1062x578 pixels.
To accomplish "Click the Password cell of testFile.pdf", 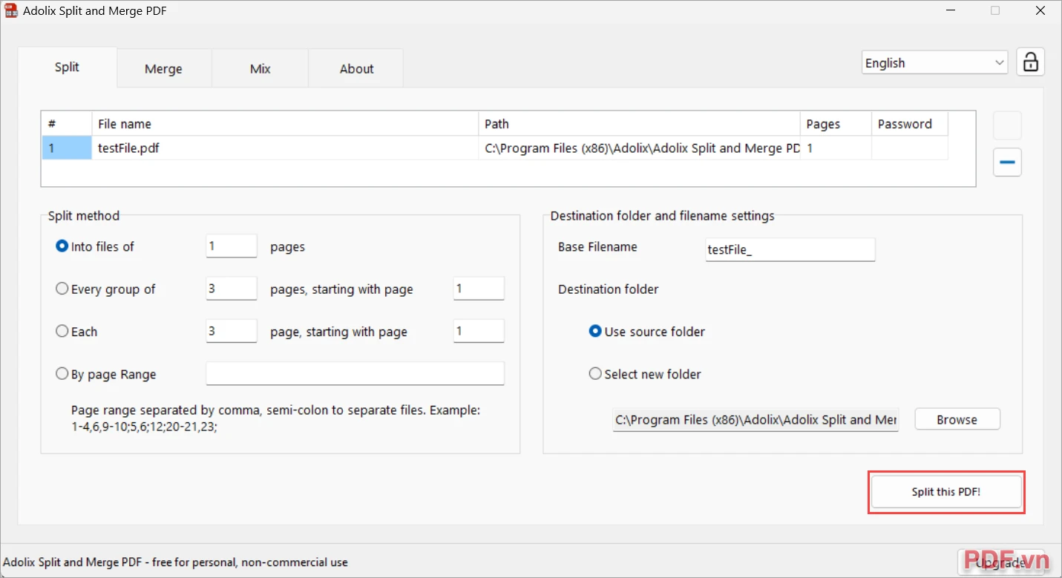I will tap(910, 148).
